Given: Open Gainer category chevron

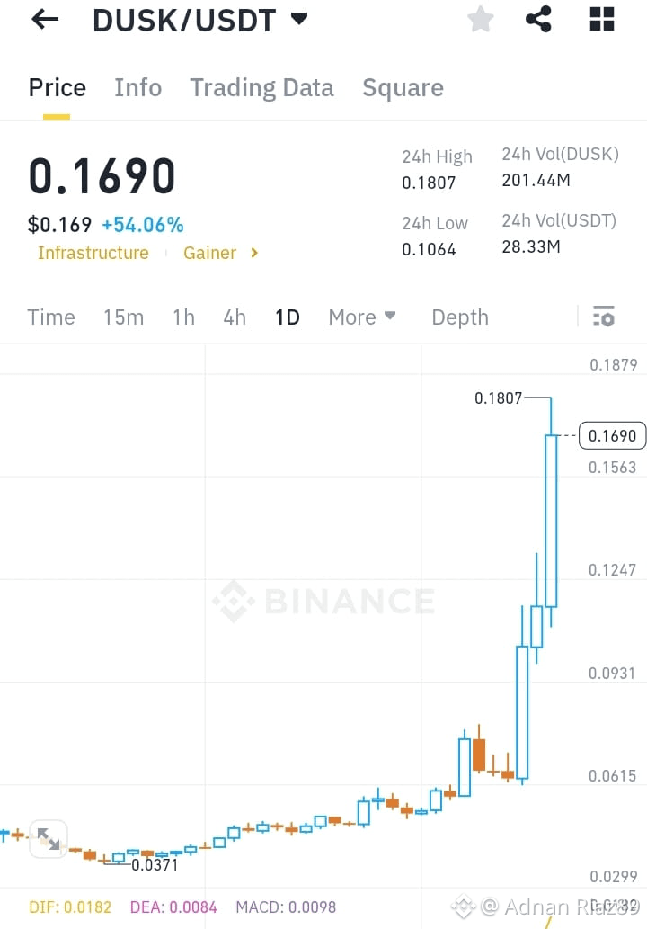Looking at the screenshot, I should [x=254, y=253].
